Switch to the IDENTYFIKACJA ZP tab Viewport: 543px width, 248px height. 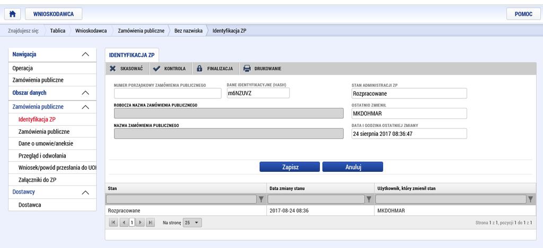[132, 56]
